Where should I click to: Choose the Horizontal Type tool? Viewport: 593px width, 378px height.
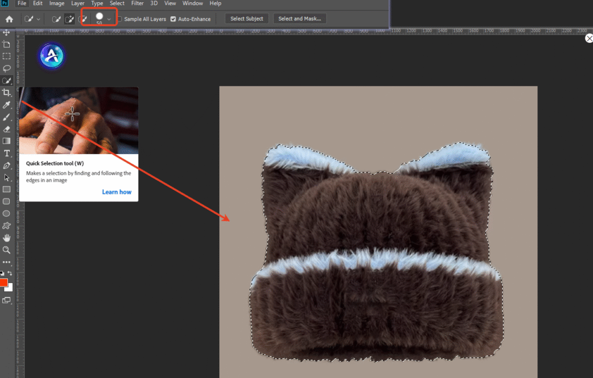click(x=6, y=153)
